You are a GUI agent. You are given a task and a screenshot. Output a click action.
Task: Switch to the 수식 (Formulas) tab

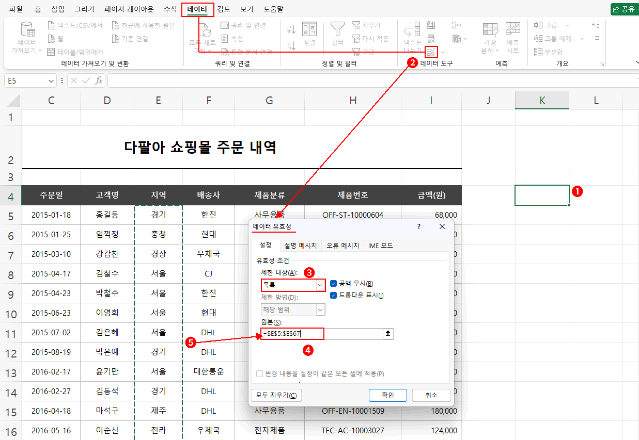[x=170, y=9]
